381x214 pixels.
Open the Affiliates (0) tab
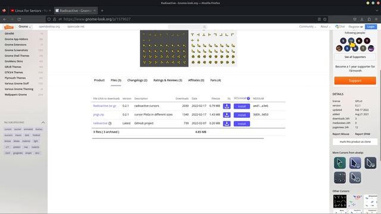pyautogui.click(x=196, y=80)
